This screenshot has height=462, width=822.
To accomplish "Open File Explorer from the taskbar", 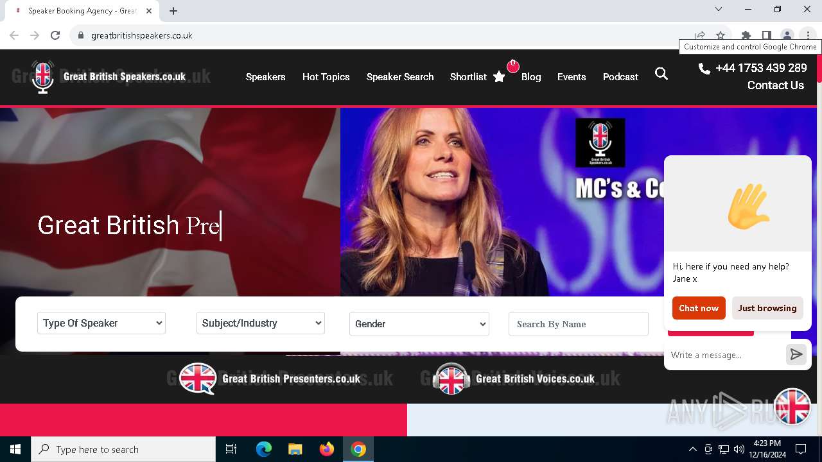I will pos(295,449).
